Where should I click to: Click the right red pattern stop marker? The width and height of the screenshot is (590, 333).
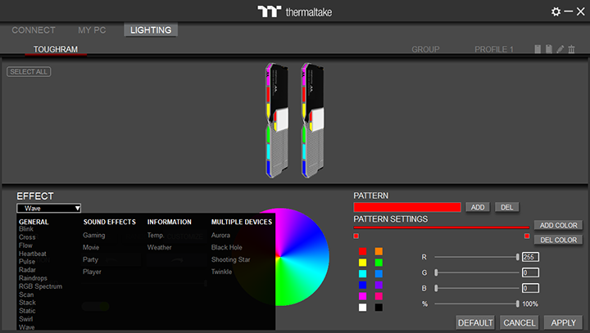pyautogui.click(x=526, y=236)
